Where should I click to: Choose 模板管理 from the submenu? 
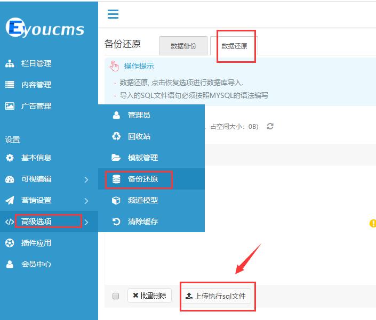click(151, 158)
